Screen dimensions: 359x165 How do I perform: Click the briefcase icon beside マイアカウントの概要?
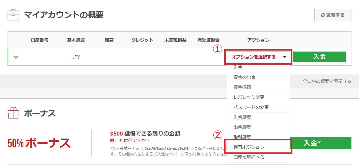[13, 15]
